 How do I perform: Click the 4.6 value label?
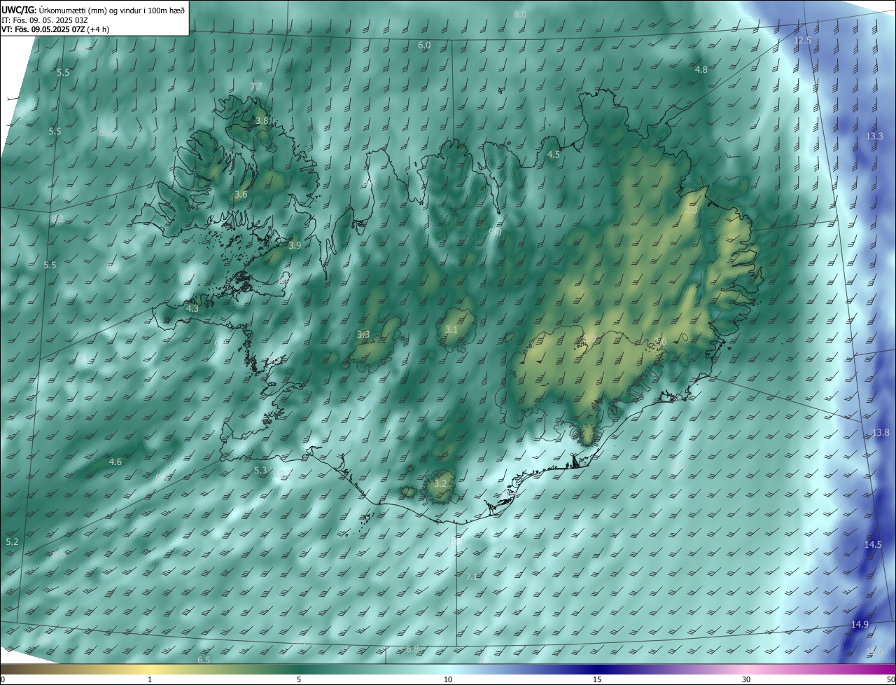(115, 462)
